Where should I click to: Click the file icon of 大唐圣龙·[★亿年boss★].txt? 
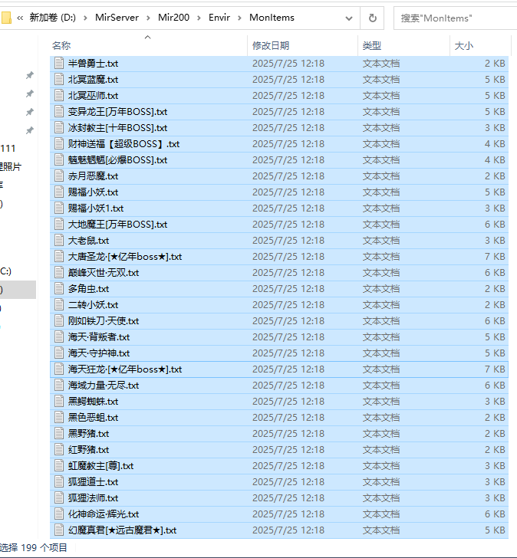tap(59, 257)
